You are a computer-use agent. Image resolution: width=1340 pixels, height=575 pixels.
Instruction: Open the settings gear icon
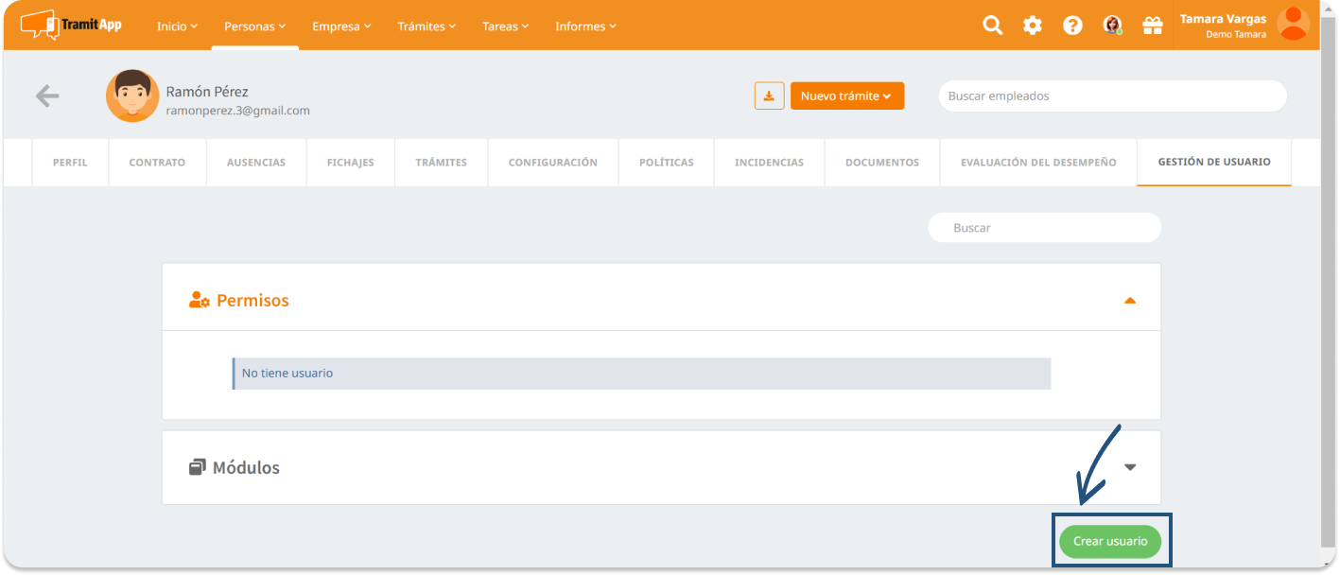[x=1032, y=26]
